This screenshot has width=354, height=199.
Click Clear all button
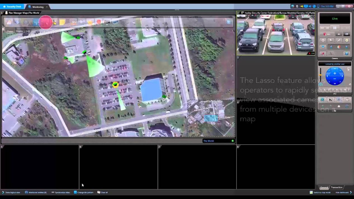click(103, 192)
